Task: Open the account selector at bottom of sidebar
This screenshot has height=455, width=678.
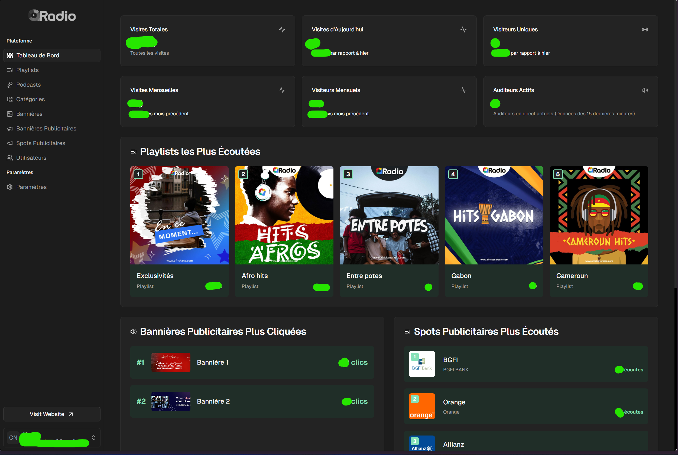Action: pyautogui.click(x=52, y=438)
